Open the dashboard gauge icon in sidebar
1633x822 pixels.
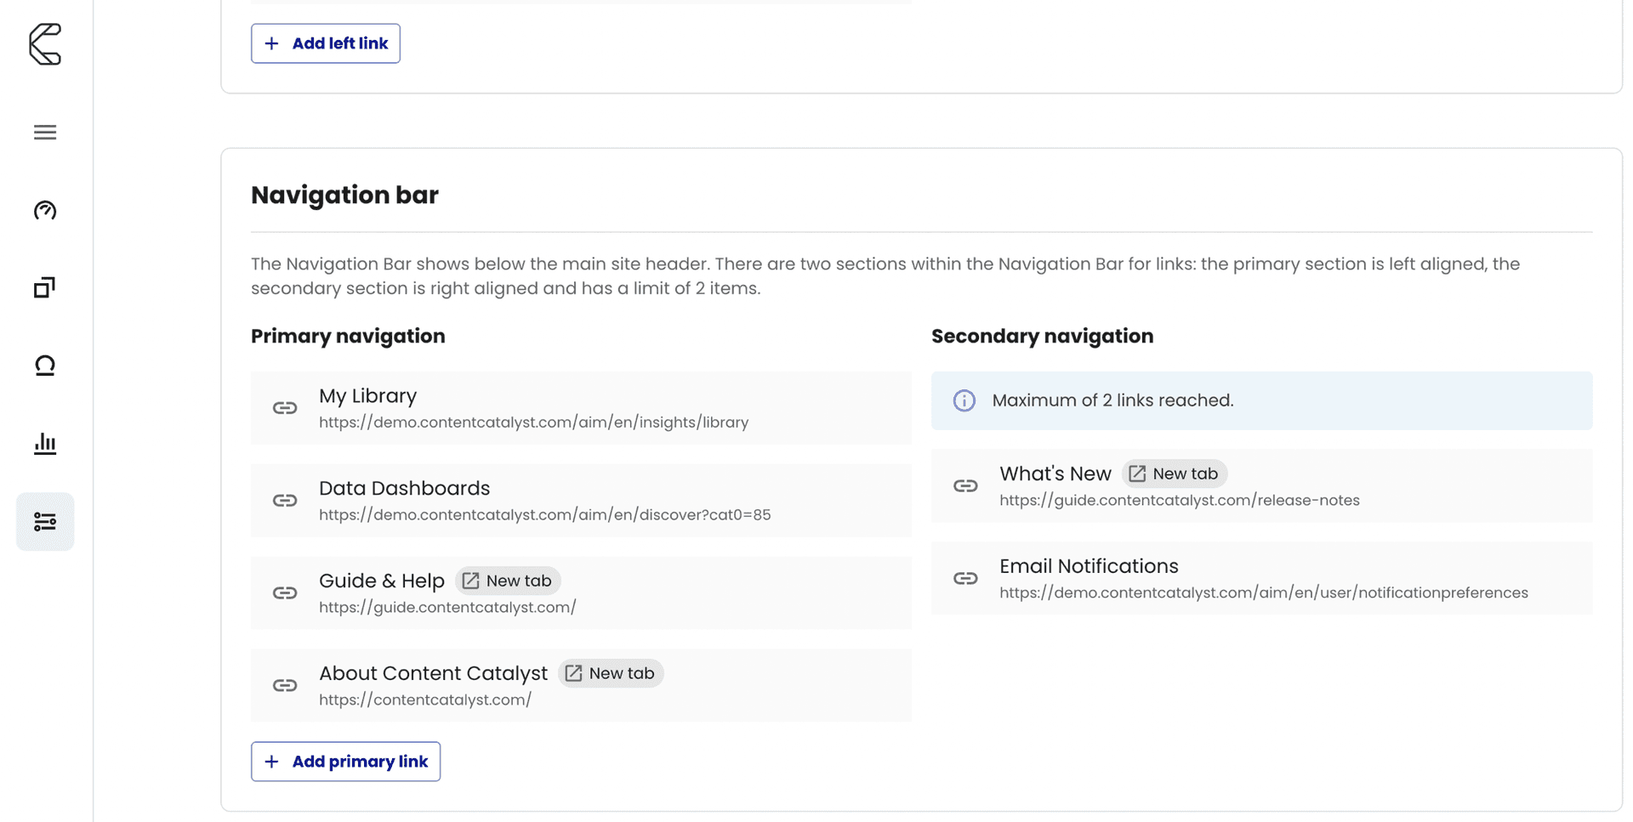click(45, 210)
